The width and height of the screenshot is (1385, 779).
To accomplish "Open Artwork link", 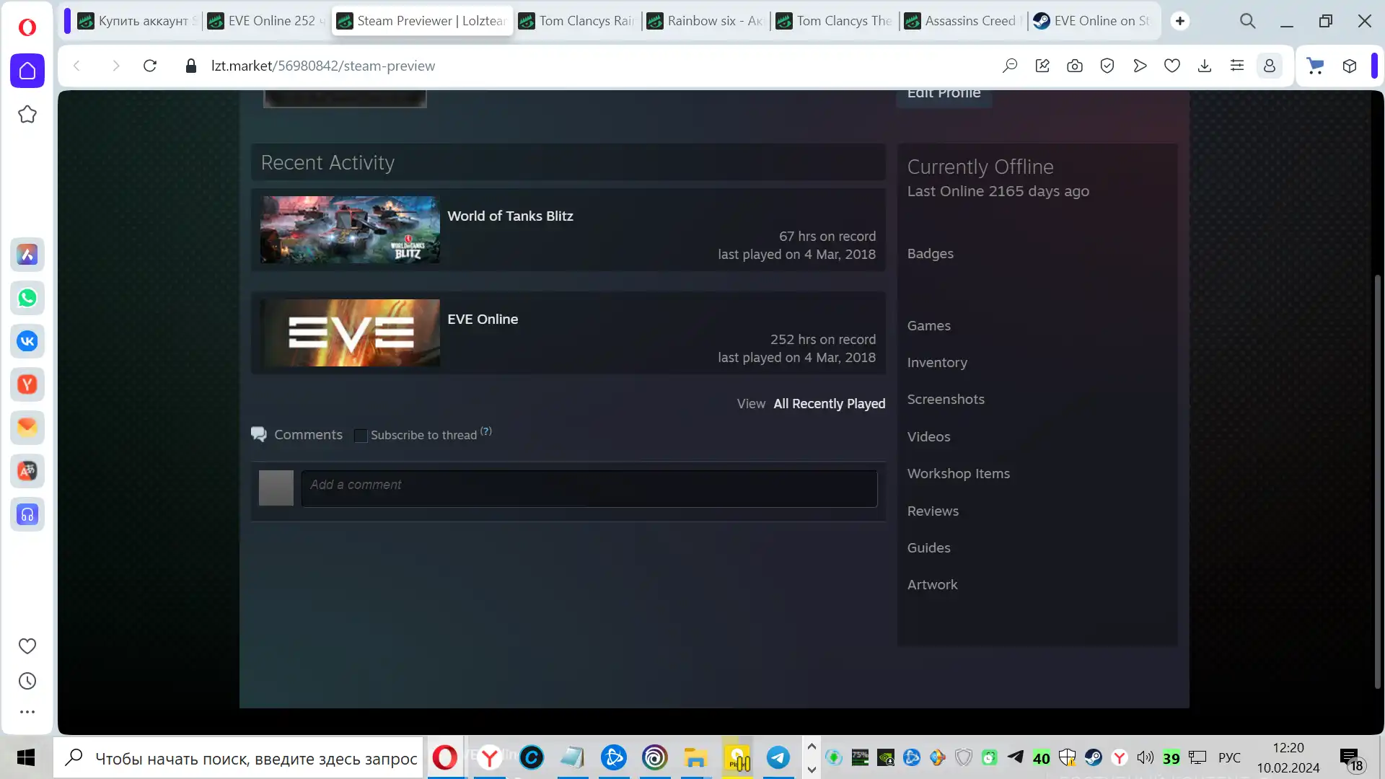I will pyautogui.click(x=932, y=585).
